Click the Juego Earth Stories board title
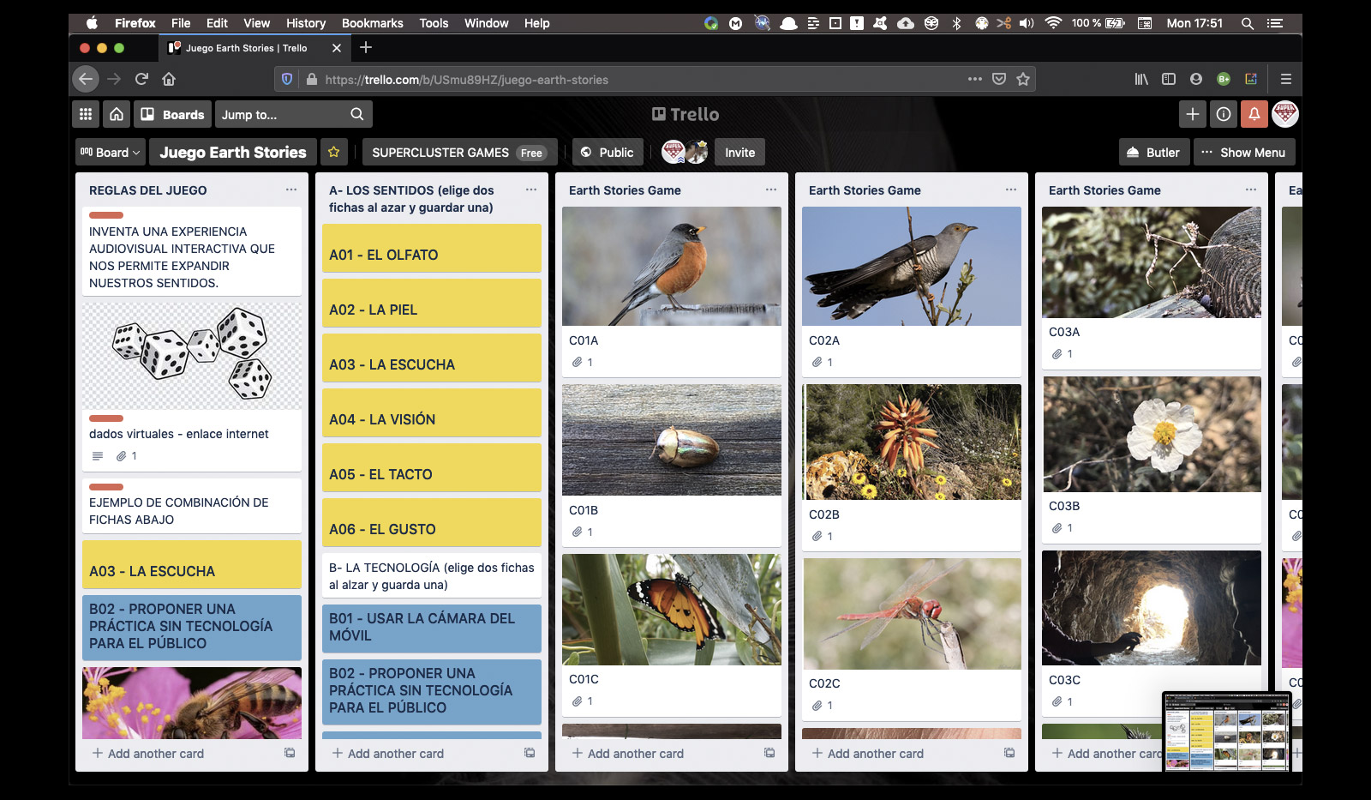Screen dimensions: 1371x800 click(233, 153)
